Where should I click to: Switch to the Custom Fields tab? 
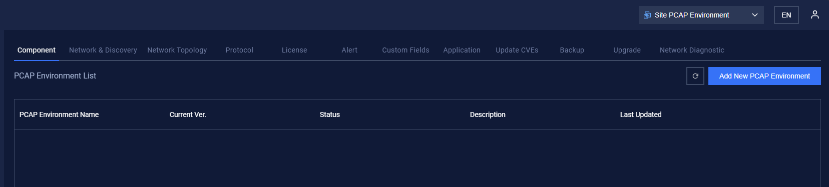coord(405,50)
